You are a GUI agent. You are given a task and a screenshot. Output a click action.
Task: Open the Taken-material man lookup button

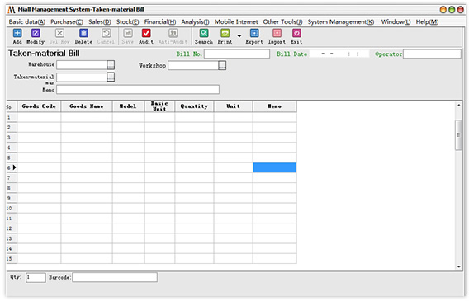tap(111, 78)
